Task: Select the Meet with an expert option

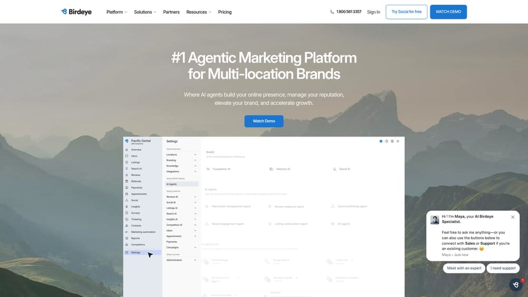Action: coord(464,268)
